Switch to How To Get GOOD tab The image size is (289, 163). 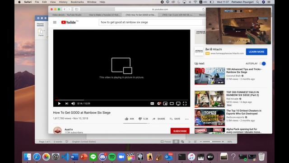pyautogui.click(x=141, y=15)
